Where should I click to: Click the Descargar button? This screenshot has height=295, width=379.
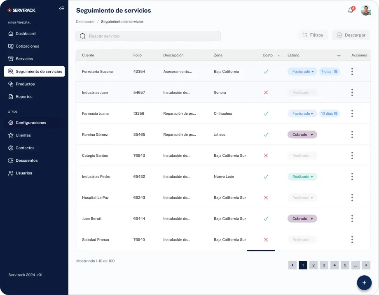[x=351, y=35]
